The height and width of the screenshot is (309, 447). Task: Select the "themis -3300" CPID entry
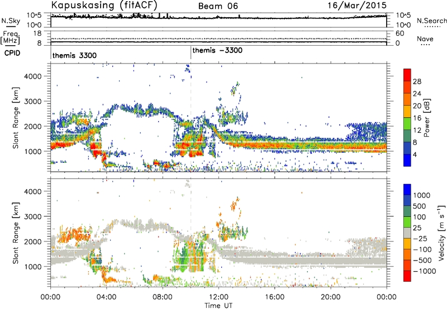(217, 50)
